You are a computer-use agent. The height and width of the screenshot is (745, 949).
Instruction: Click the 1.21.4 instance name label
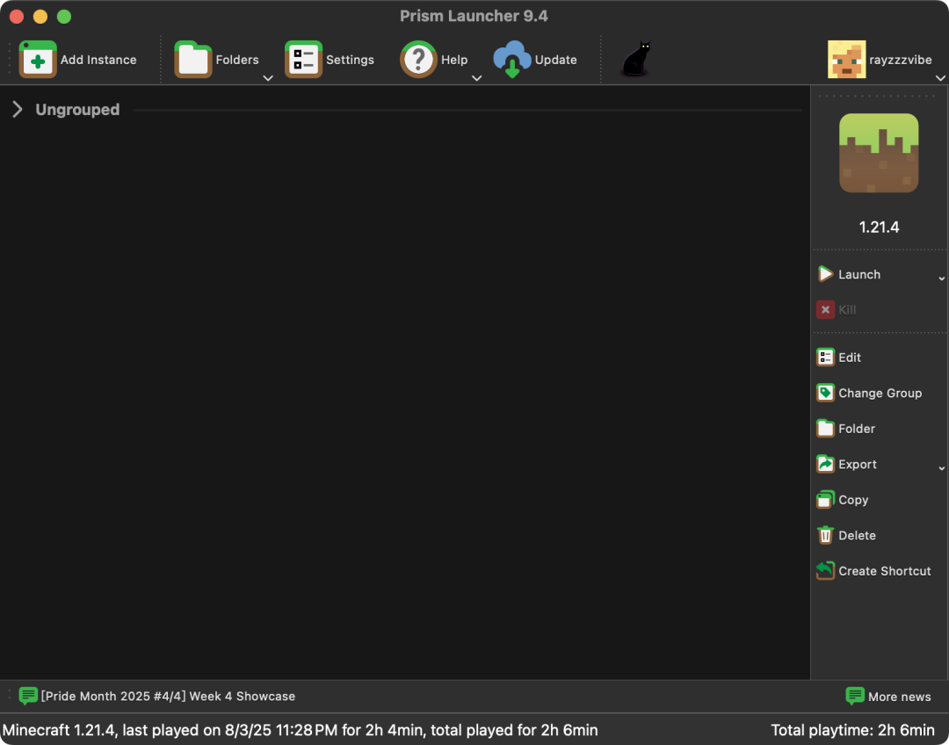pyautogui.click(x=879, y=227)
